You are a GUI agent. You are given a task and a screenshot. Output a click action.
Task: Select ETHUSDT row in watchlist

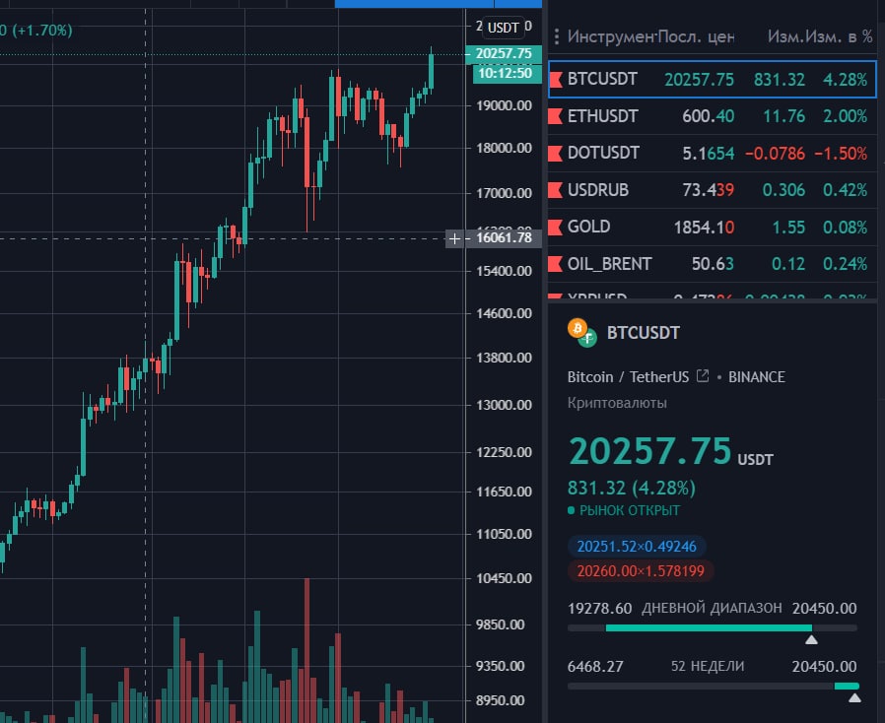(x=713, y=116)
